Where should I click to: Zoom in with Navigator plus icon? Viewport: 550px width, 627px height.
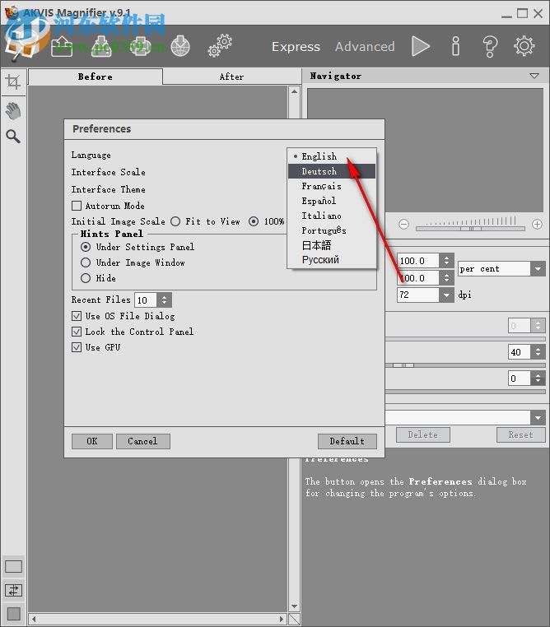537,224
